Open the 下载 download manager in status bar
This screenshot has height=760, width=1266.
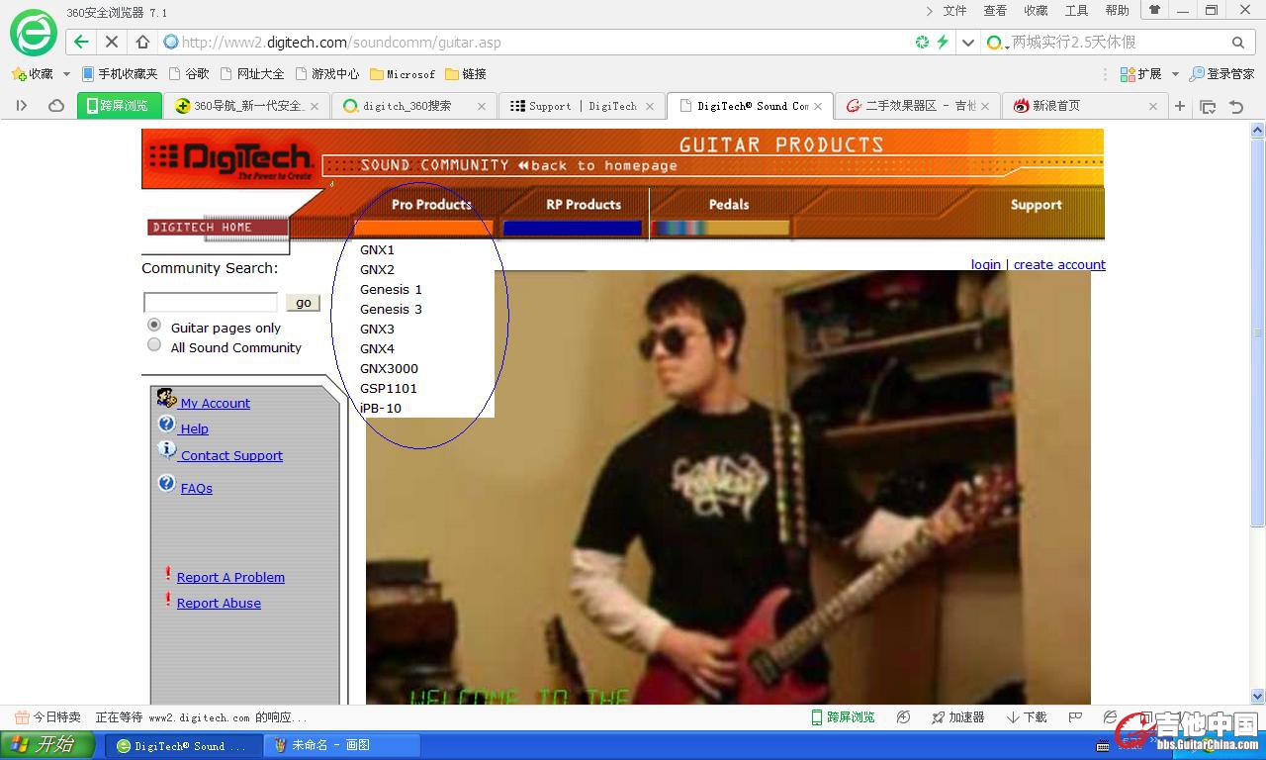(1027, 717)
